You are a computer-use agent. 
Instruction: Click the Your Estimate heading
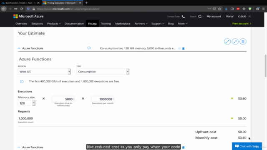pyautogui.click(x=31, y=33)
